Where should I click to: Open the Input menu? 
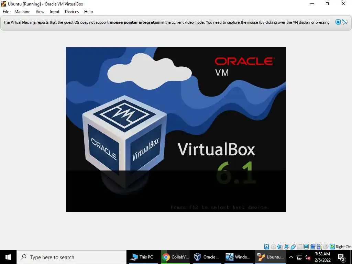55,12
